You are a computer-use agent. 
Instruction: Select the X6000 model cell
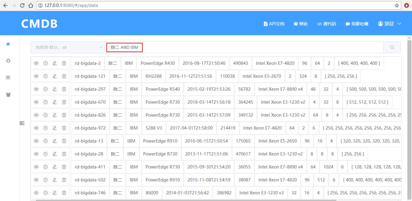(152, 193)
